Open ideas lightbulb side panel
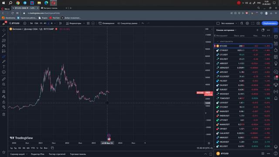This screenshot has width=279, height=157. coord(276,64)
